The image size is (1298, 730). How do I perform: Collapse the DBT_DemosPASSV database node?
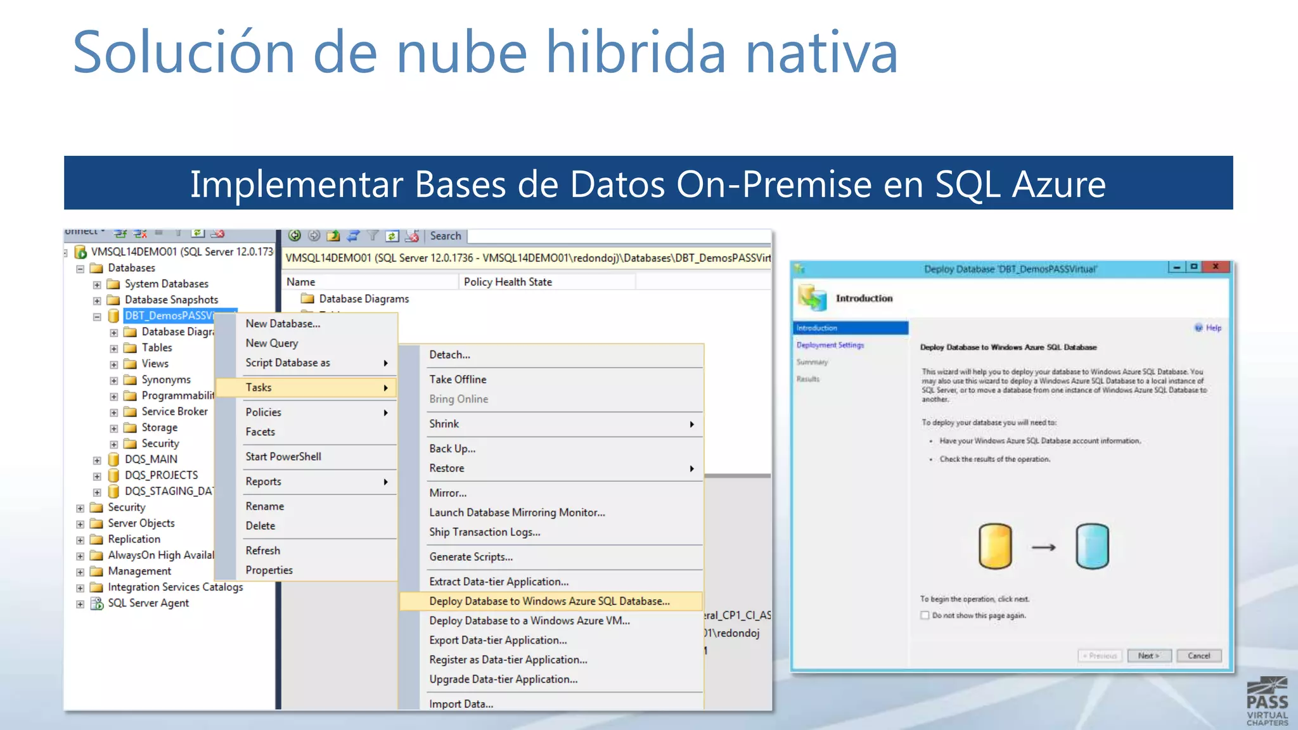(x=97, y=316)
